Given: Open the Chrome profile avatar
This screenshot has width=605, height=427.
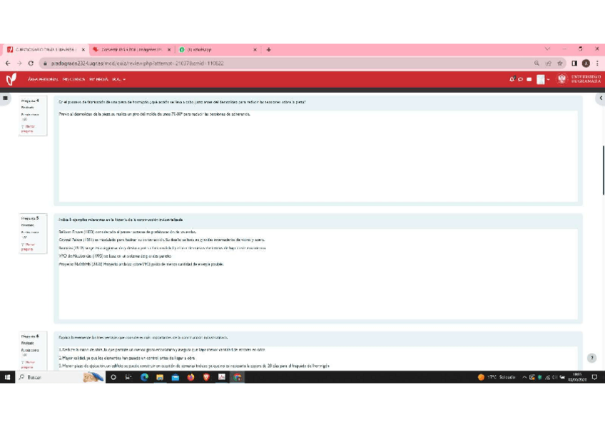Looking at the screenshot, I should click(x=586, y=63).
